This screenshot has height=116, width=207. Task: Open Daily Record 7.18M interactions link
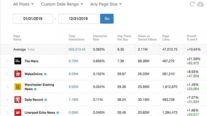click(x=73, y=100)
